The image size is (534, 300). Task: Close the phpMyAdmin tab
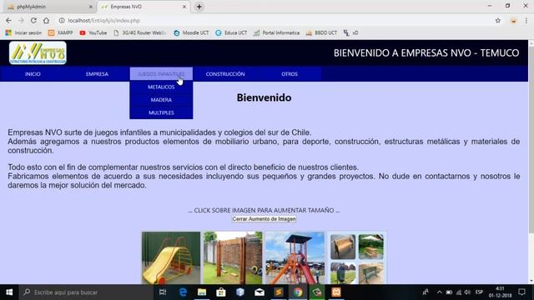(x=91, y=7)
